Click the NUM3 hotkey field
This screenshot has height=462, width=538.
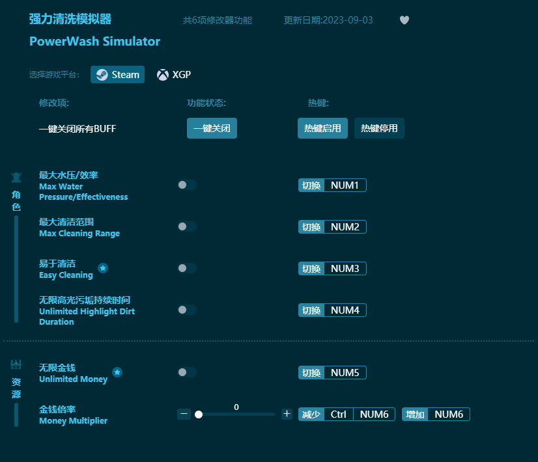pos(345,269)
